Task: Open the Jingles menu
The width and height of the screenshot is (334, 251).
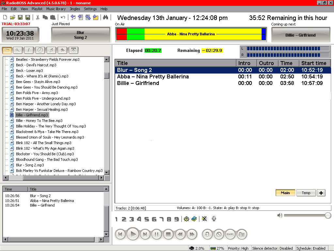Action: click(75, 9)
